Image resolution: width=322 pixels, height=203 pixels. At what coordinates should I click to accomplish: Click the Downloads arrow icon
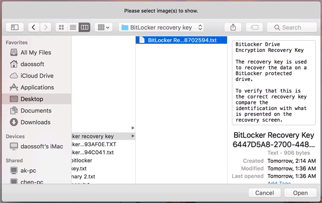pyautogui.click(x=14, y=122)
